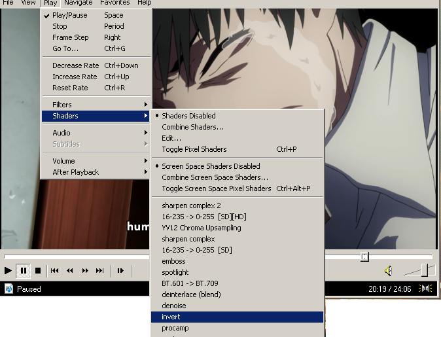Select the 'Shaders Disabled' radio option
Viewport: 441px width, 337px height.
188,116
